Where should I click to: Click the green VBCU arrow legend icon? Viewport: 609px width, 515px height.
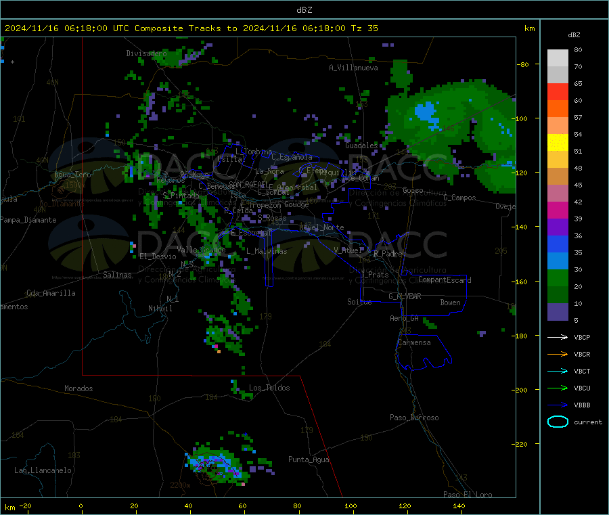click(558, 388)
